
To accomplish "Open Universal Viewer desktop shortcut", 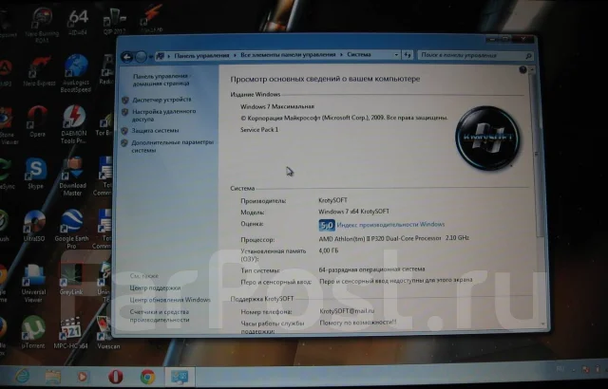I will click(33, 283).
